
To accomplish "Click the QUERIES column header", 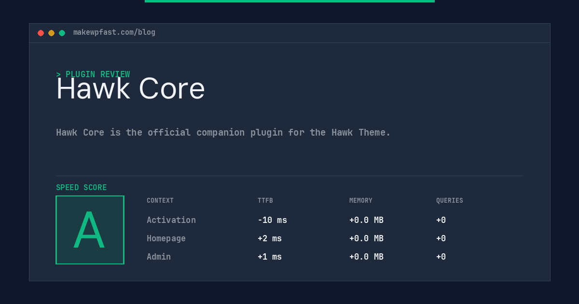I will click(450, 200).
